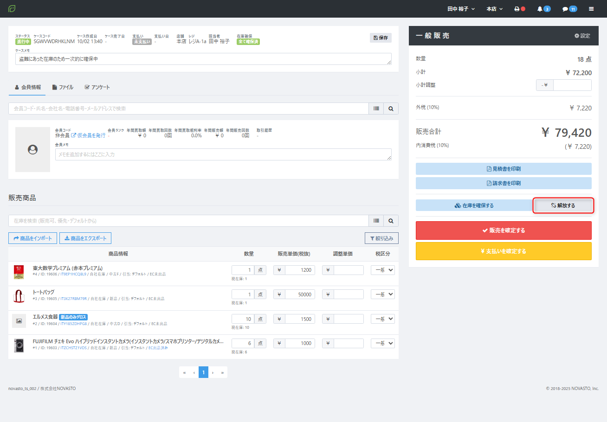The height and width of the screenshot is (422, 607).
Task: Click 商品をエクスポート button
Action: pyautogui.click(x=85, y=238)
